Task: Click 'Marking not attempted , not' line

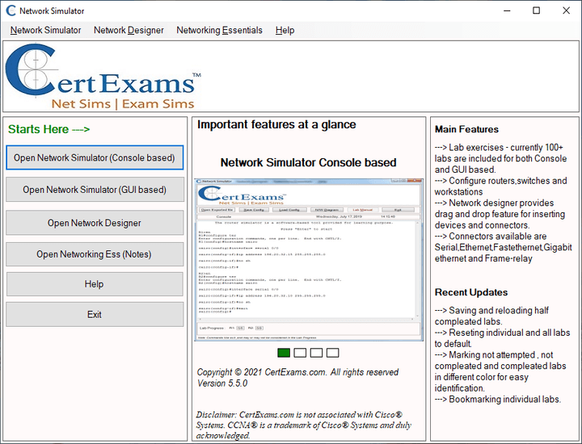Action: [x=494, y=354]
